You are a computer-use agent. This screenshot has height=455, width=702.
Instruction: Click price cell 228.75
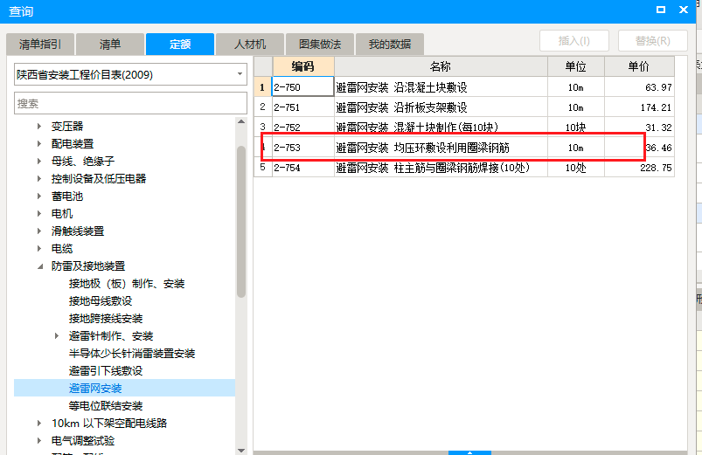[x=639, y=168]
